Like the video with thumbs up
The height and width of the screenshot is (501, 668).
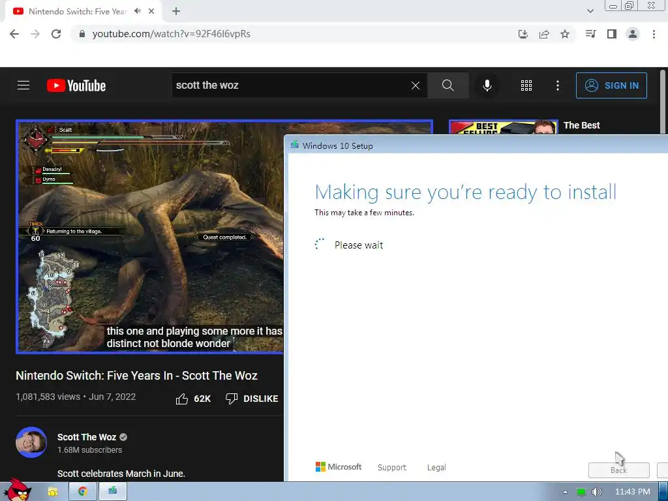193,399
